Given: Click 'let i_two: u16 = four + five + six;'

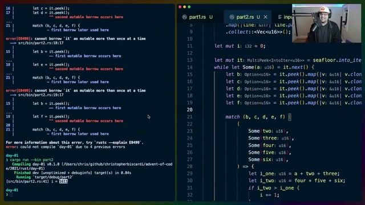Looking at the screenshot, I should (x=297, y=181).
